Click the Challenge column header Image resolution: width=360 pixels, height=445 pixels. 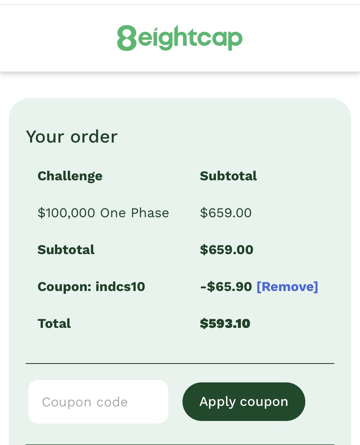click(x=70, y=176)
